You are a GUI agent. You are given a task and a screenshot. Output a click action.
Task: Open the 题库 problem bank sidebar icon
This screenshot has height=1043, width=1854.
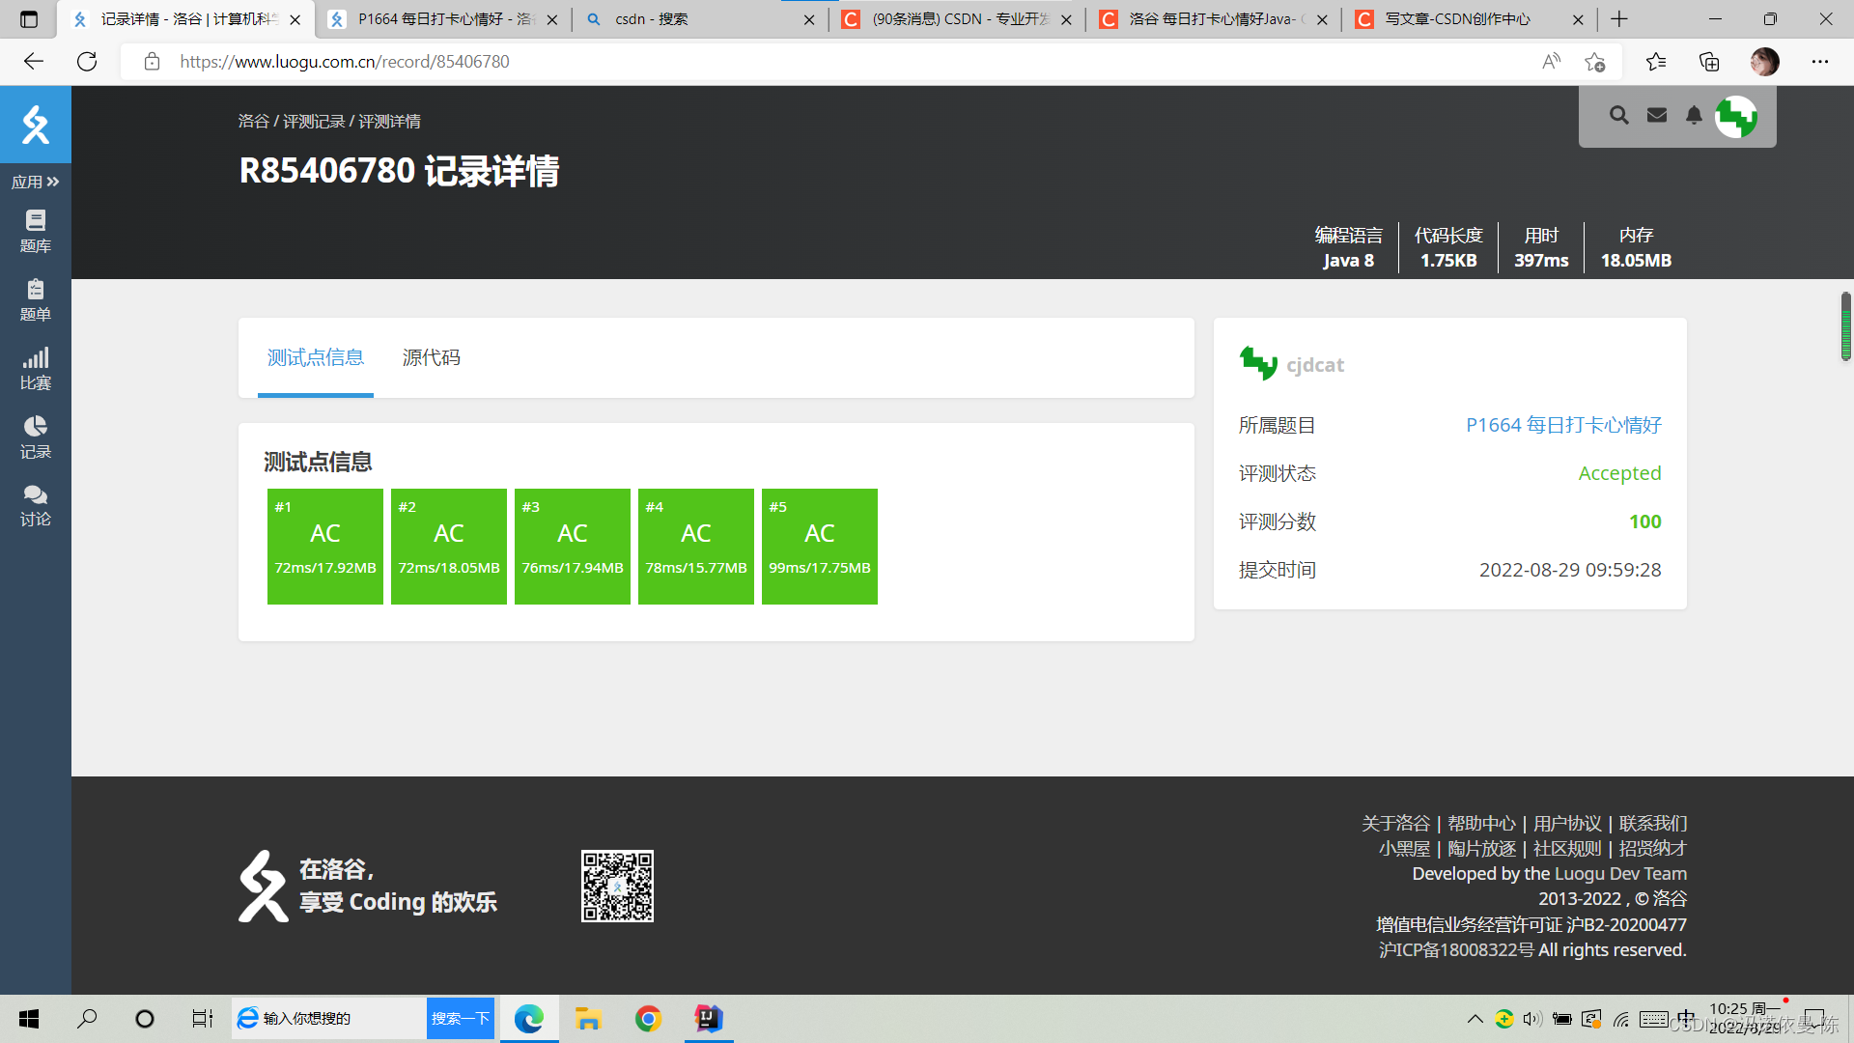pyautogui.click(x=35, y=230)
